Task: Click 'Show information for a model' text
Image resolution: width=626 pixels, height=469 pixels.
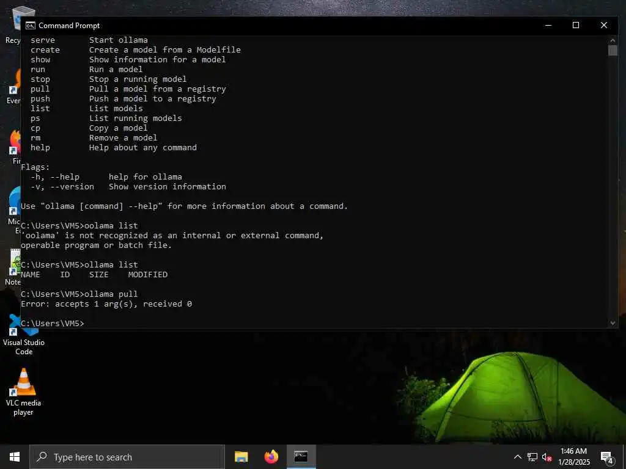Action: [x=157, y=59]
